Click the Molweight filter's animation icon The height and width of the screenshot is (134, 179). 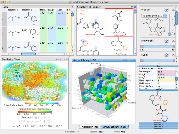[166, 41]
